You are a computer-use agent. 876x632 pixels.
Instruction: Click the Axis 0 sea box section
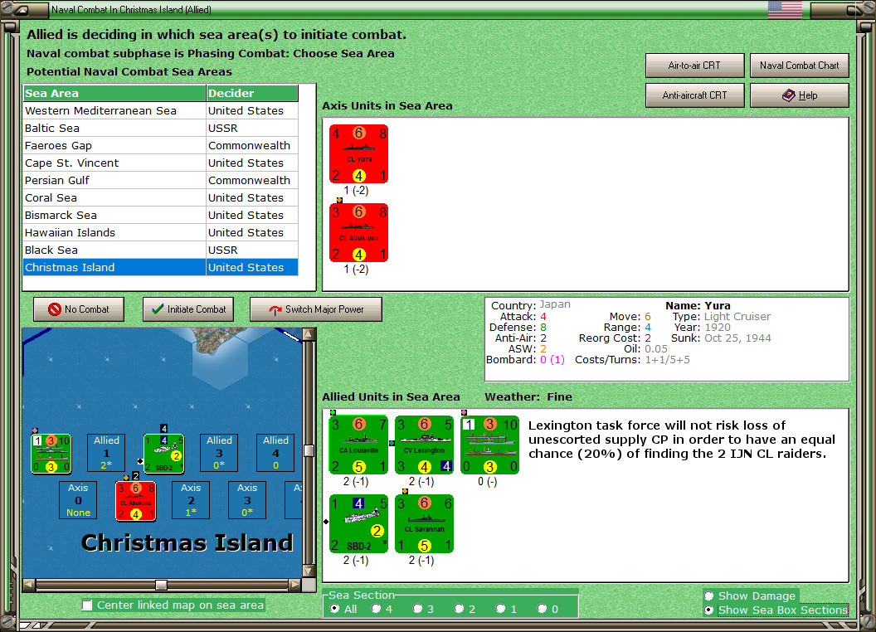78,500
